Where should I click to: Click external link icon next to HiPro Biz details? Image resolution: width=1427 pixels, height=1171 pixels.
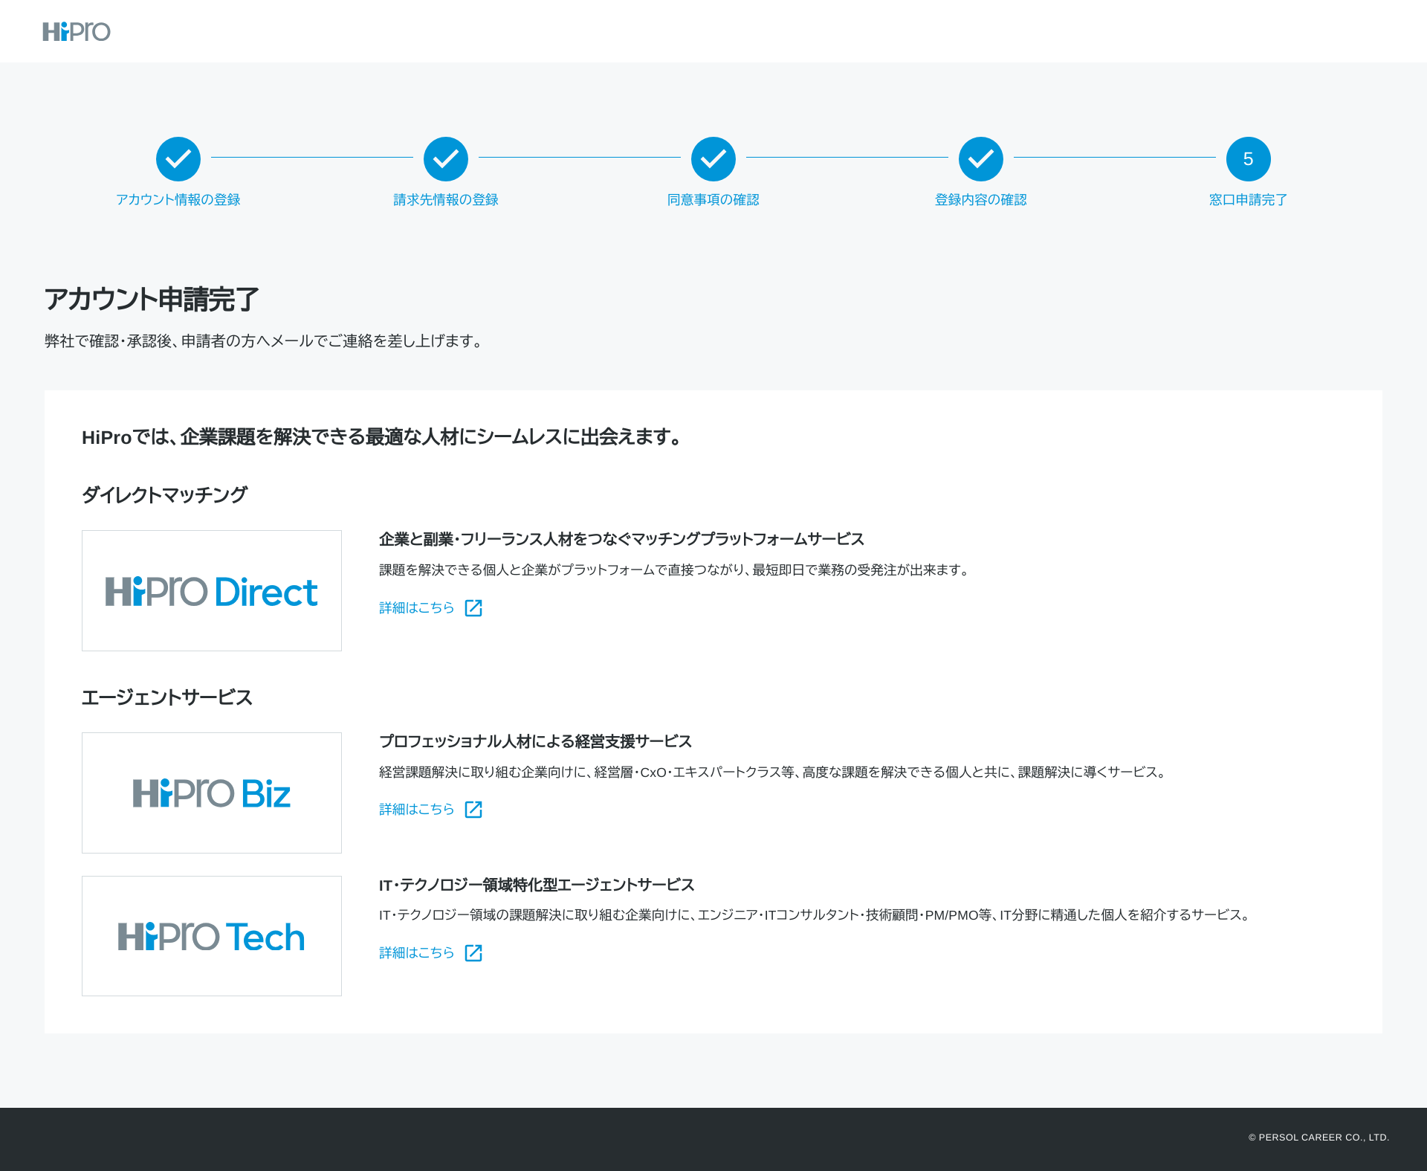(473, 810)
